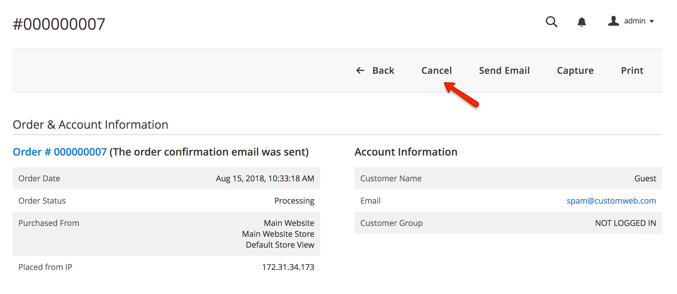677x294 pixels.
Task: Select the Guest customer name value
Action: click(645, 178)
